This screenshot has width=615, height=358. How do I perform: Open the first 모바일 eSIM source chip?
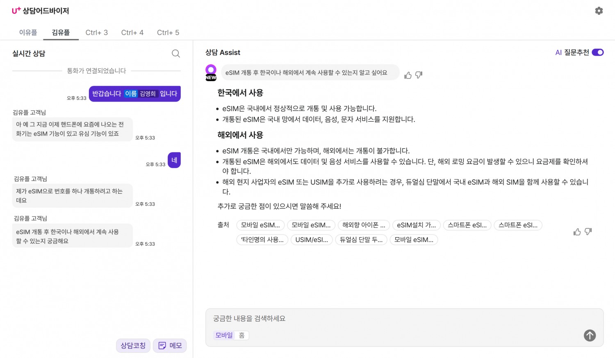pos(260,225)
